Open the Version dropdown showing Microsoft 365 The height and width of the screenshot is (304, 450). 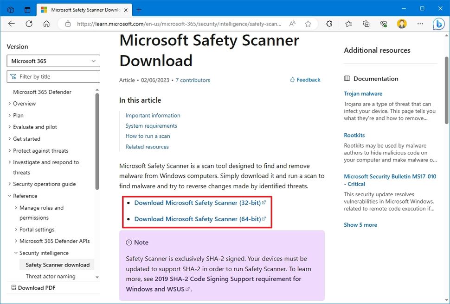53,61
